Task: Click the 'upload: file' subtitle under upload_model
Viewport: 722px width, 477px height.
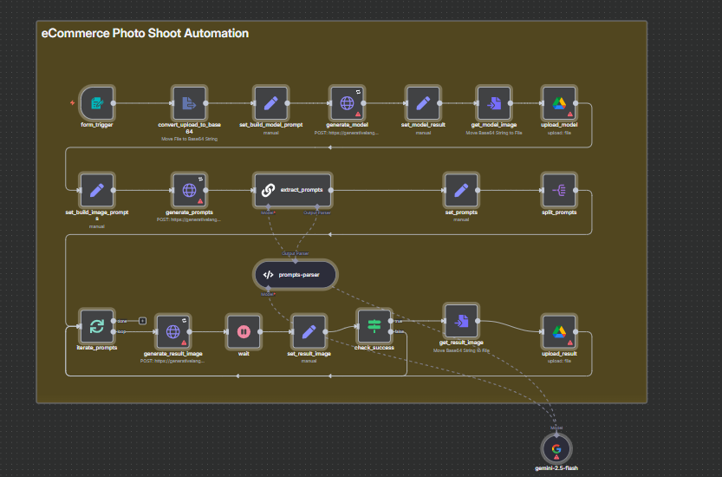Action: 559,133
